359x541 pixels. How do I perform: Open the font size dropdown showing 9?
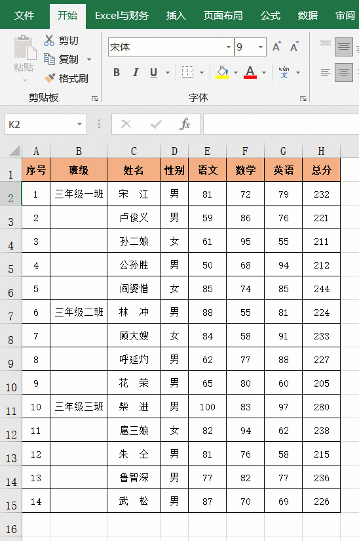point(261,47)
